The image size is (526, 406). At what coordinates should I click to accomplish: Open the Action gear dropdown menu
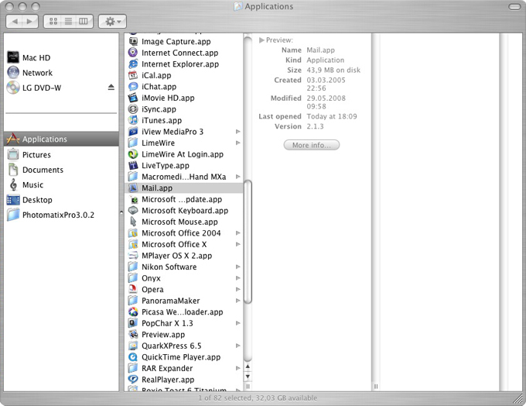(112, 22)
